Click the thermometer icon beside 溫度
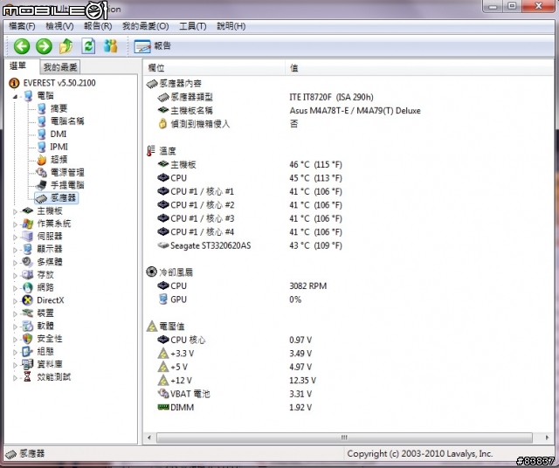The height and width of the screenshot is (468, 559). (x=151, y=151)
